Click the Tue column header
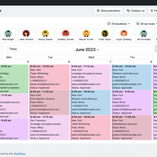 (50, 57)
